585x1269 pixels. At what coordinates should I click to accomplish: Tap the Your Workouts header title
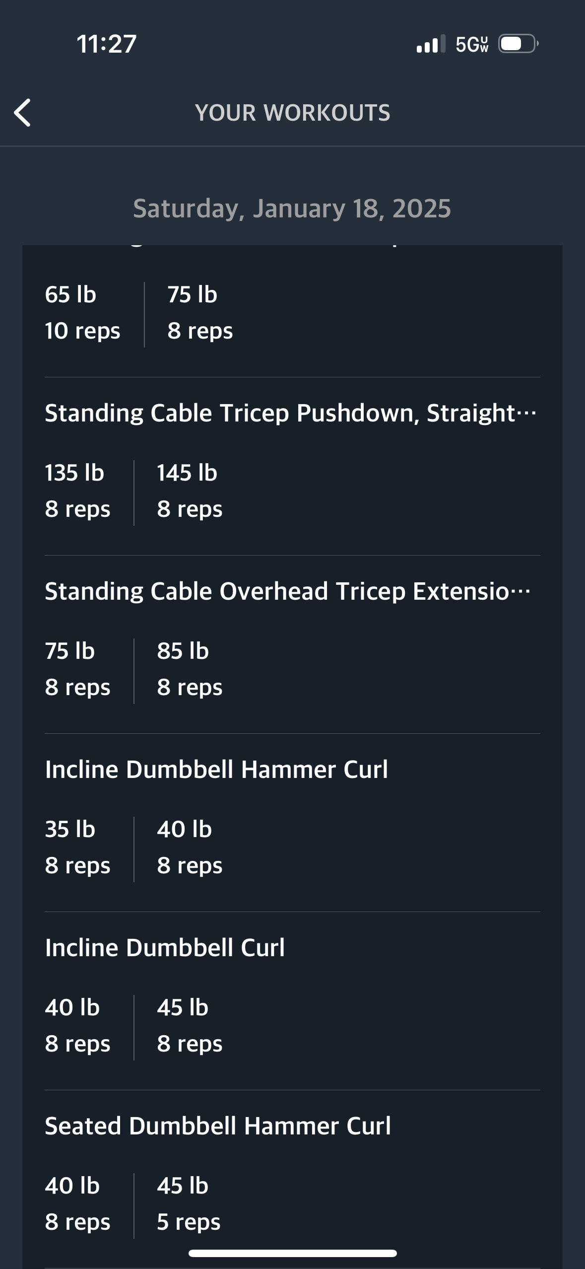tap(292, 113)
